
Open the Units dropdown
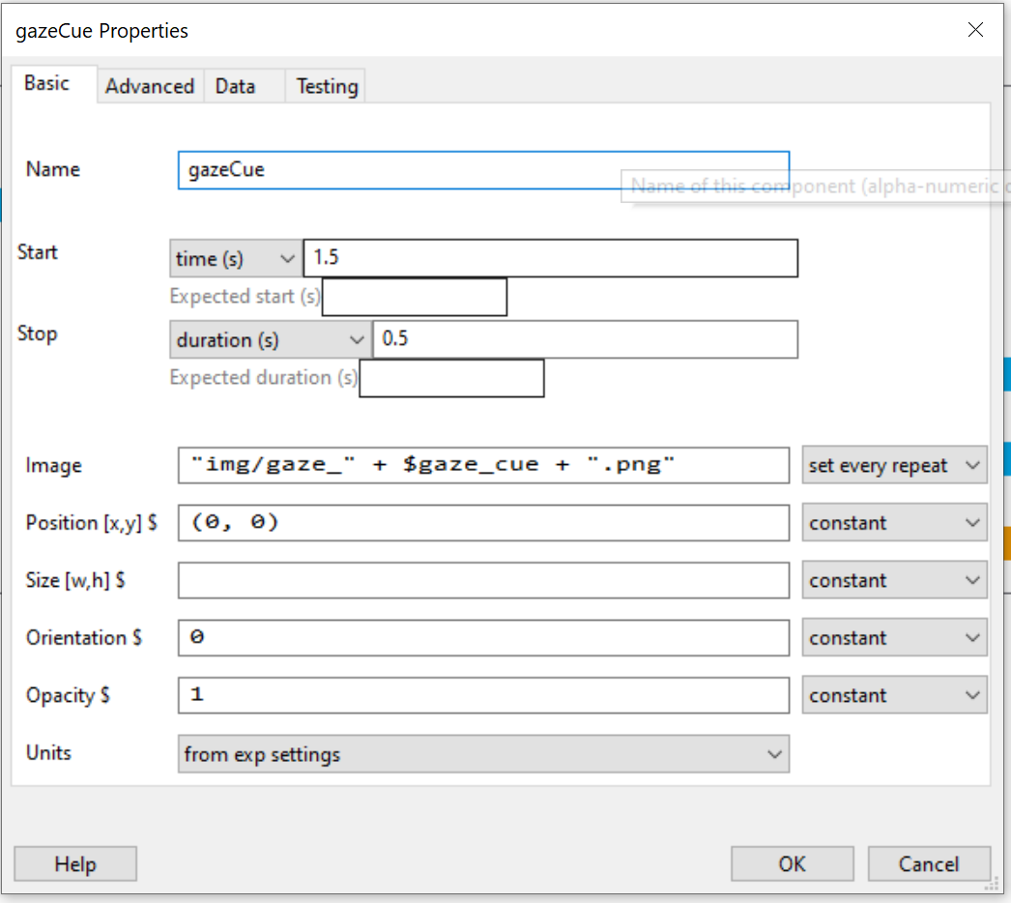pyautogui.click(x=483, y=754)
